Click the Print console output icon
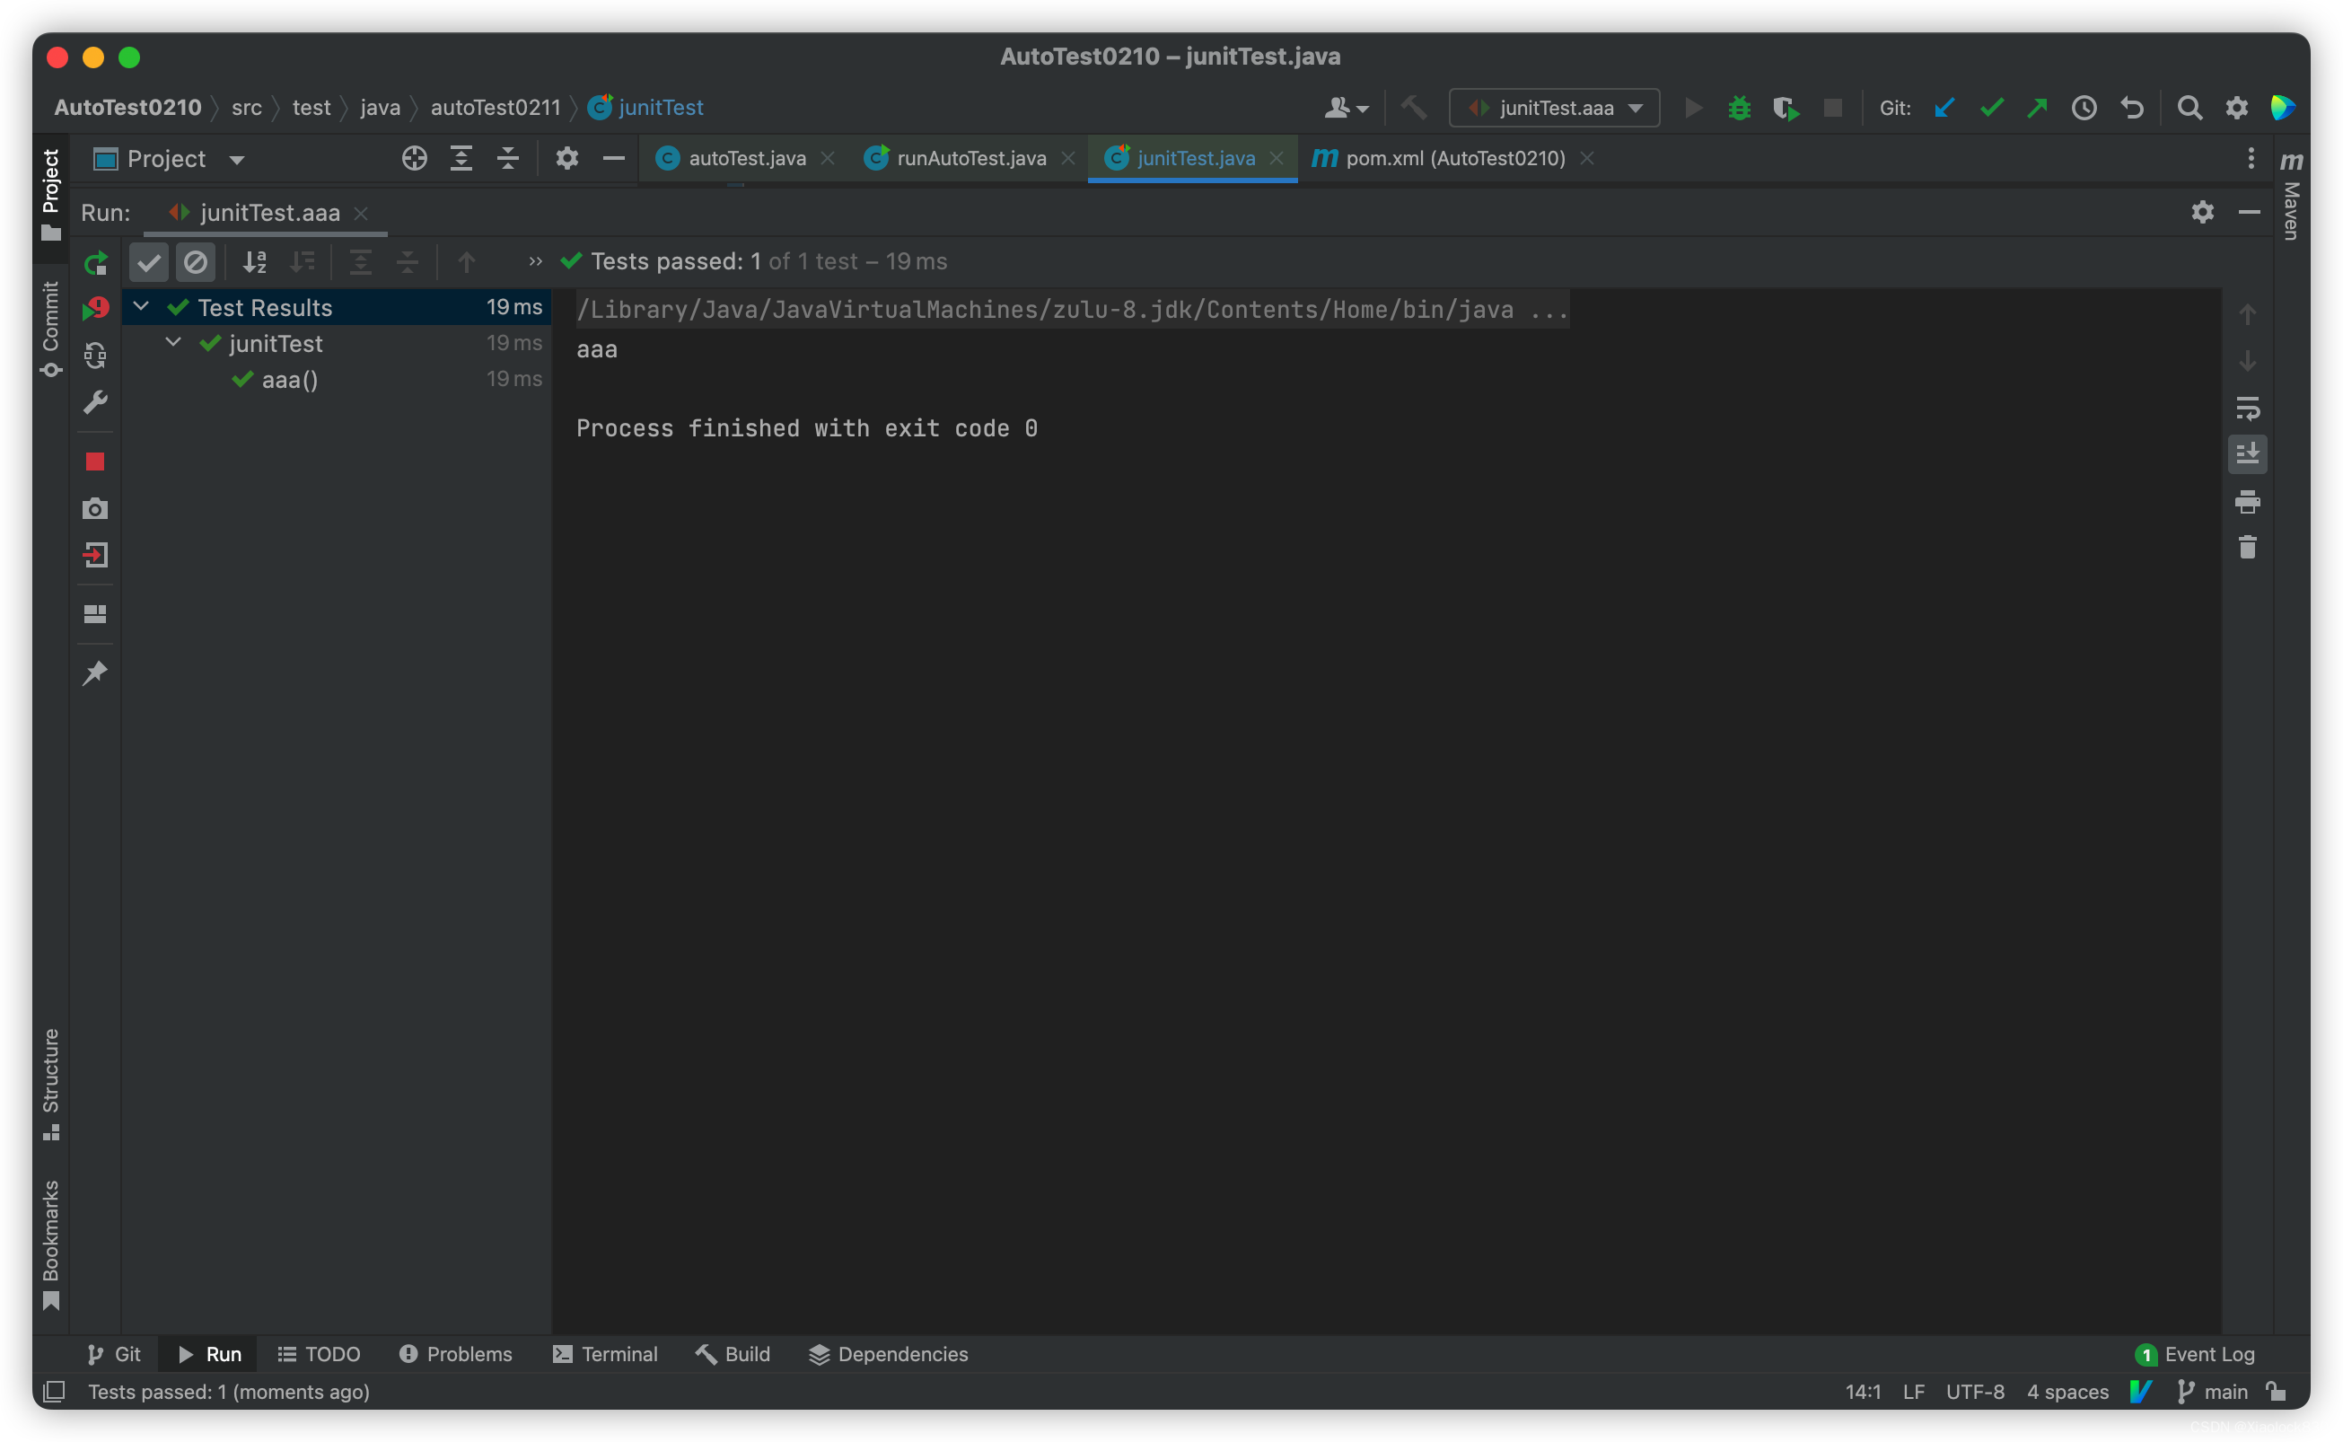The image size is (2343, 1442). coord(2247,502)
